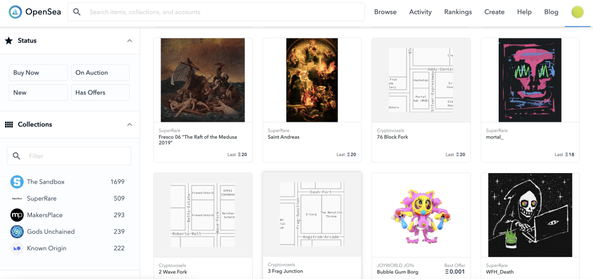
Task: Click the SuperRare collection logo
Action: [x=17, y=198]
